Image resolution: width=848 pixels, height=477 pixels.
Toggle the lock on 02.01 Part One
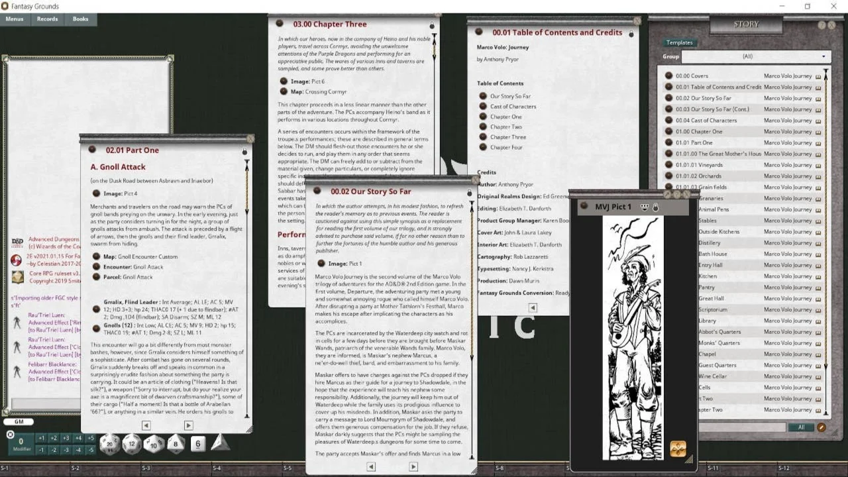pos(244,151)
